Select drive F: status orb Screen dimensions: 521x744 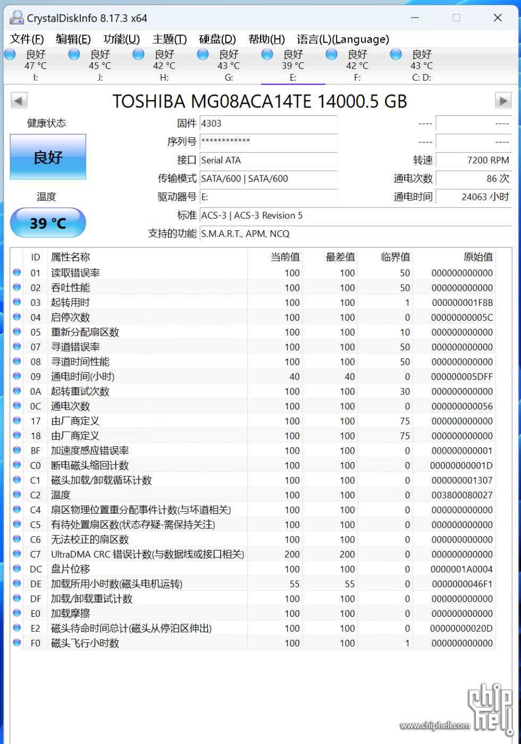332,54
